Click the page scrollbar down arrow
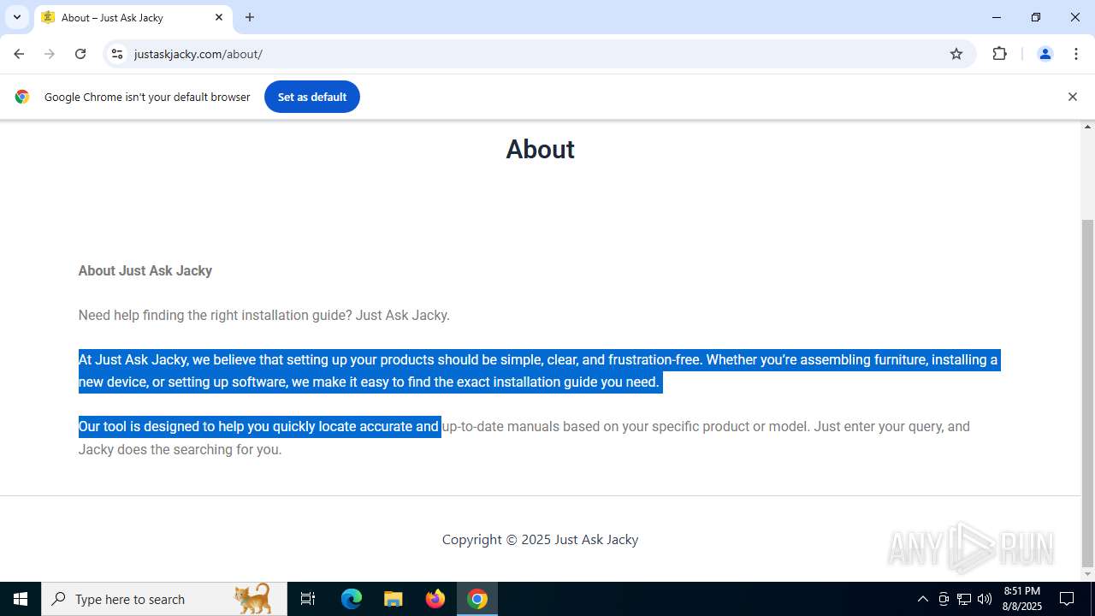Image resolution: width=1095 pixels, height=616 pixels. click(x=1088, y=574)
